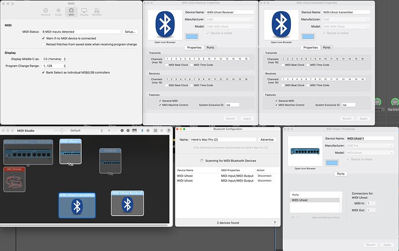
Task: Open Manufacturer dropdown in WIDI Uhost transmitter Properties
Action: click(346, 19)
